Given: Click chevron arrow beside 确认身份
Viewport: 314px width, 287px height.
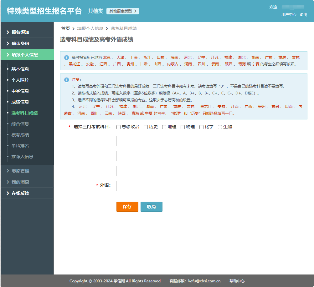Looking at the screenshot, I should pos(8,43).
